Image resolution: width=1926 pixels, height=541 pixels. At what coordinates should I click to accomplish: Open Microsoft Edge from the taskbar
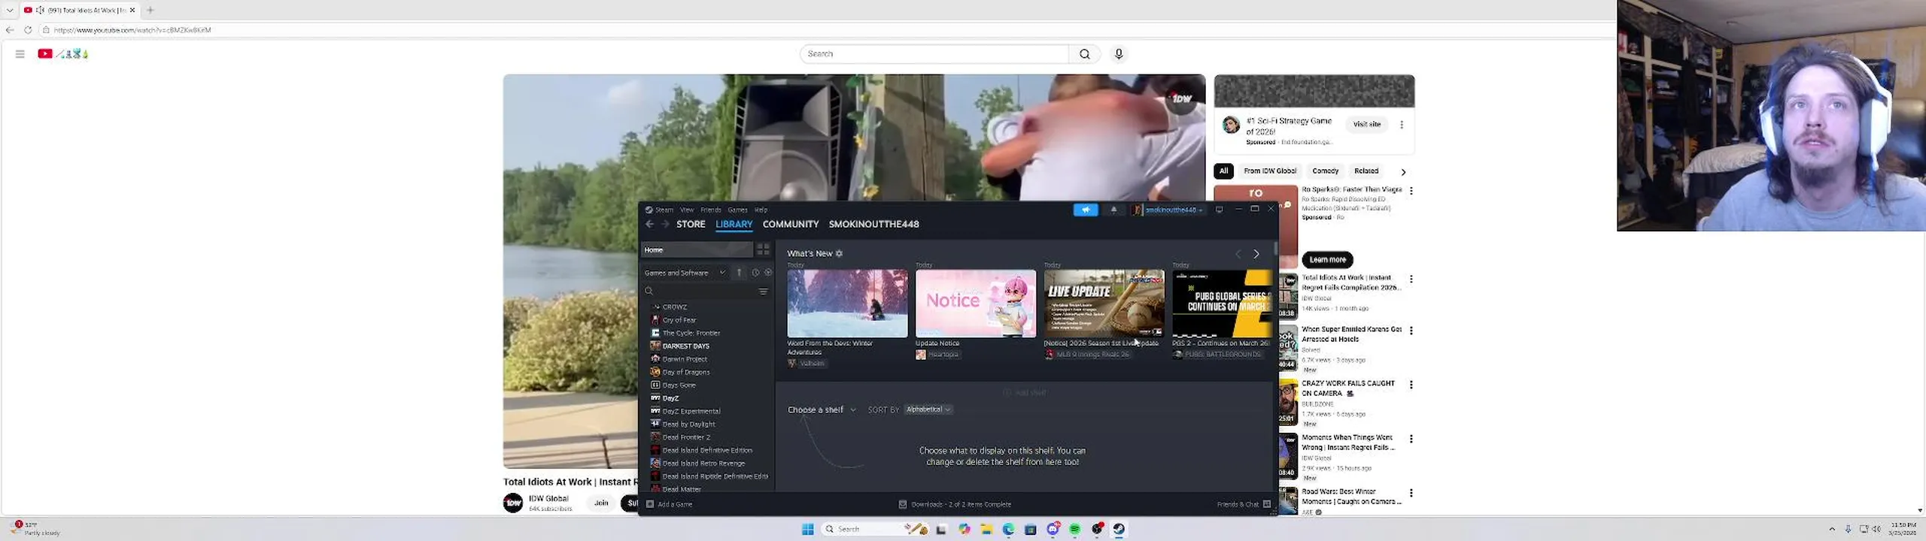coord(1008,529)
